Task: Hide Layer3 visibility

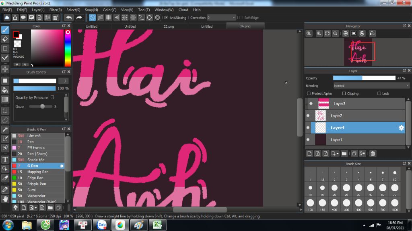Action: coord(311,104)
